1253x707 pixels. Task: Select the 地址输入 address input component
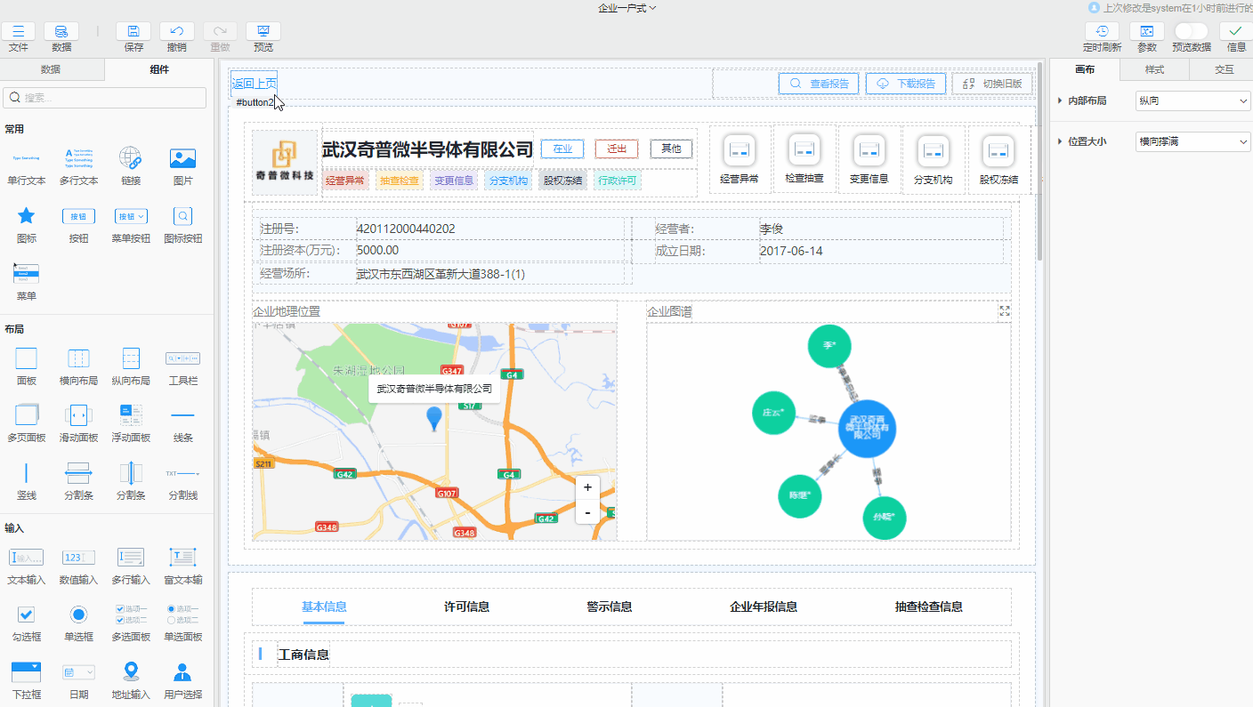tap(131, 672)
